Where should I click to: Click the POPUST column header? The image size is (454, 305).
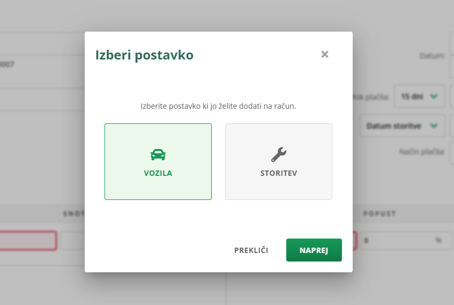(379, 214)
